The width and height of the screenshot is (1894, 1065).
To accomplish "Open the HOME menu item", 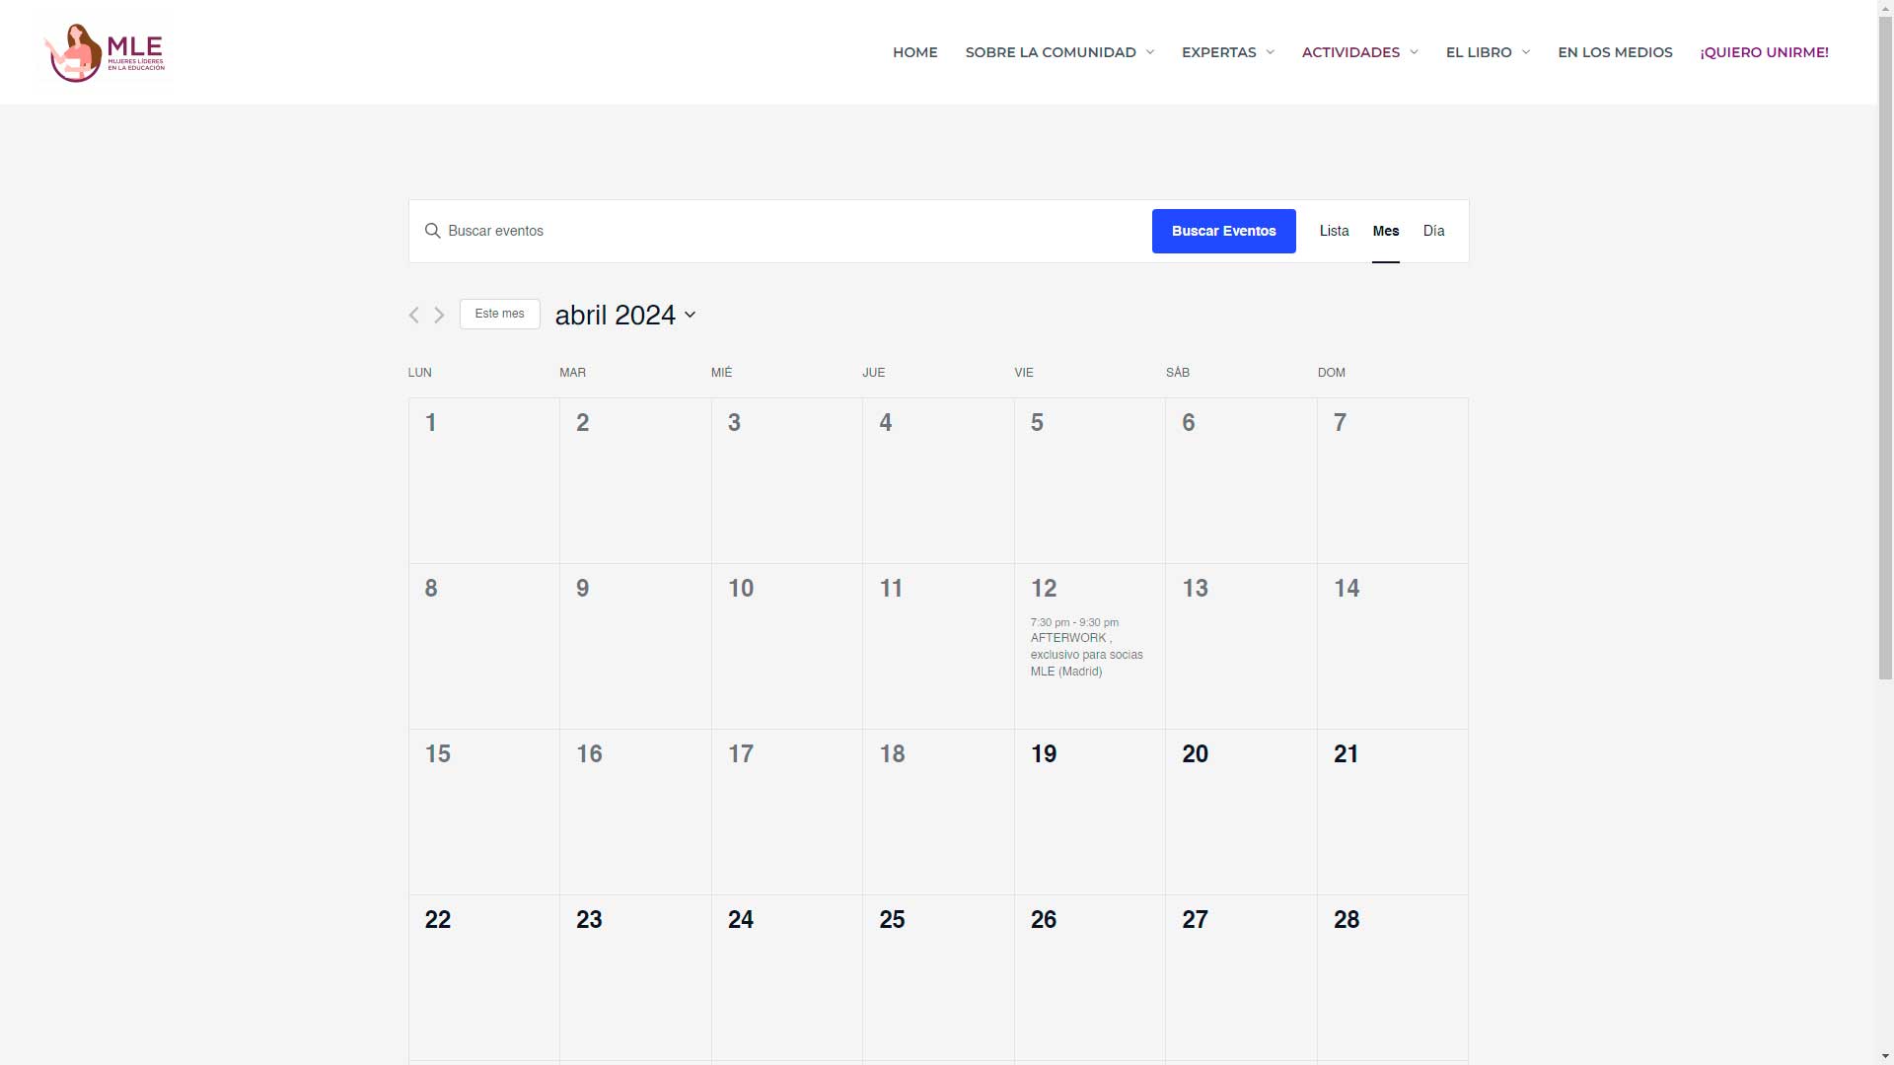I will click(915, 52).
